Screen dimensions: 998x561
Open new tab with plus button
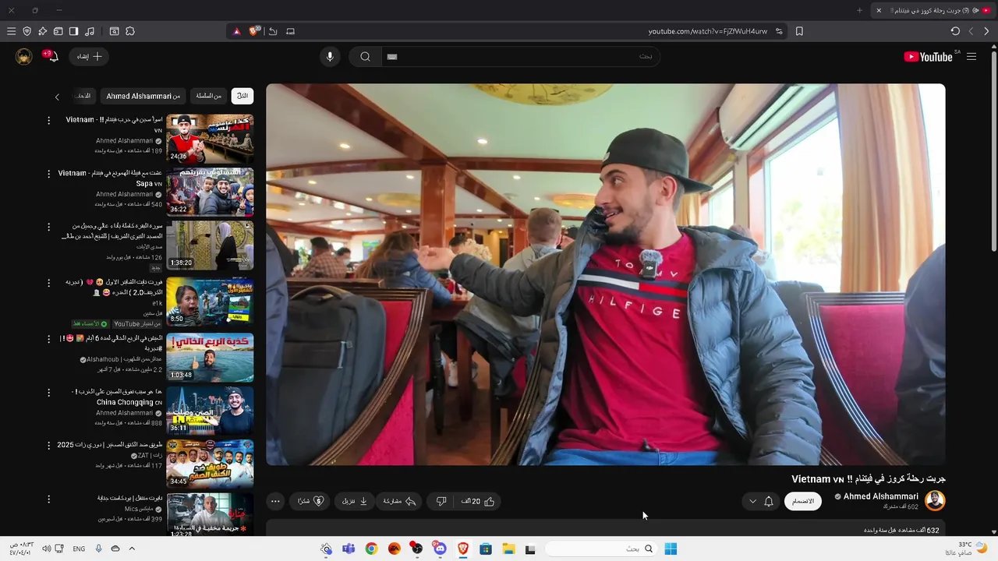pyautogui.click(x=859, y=10)
